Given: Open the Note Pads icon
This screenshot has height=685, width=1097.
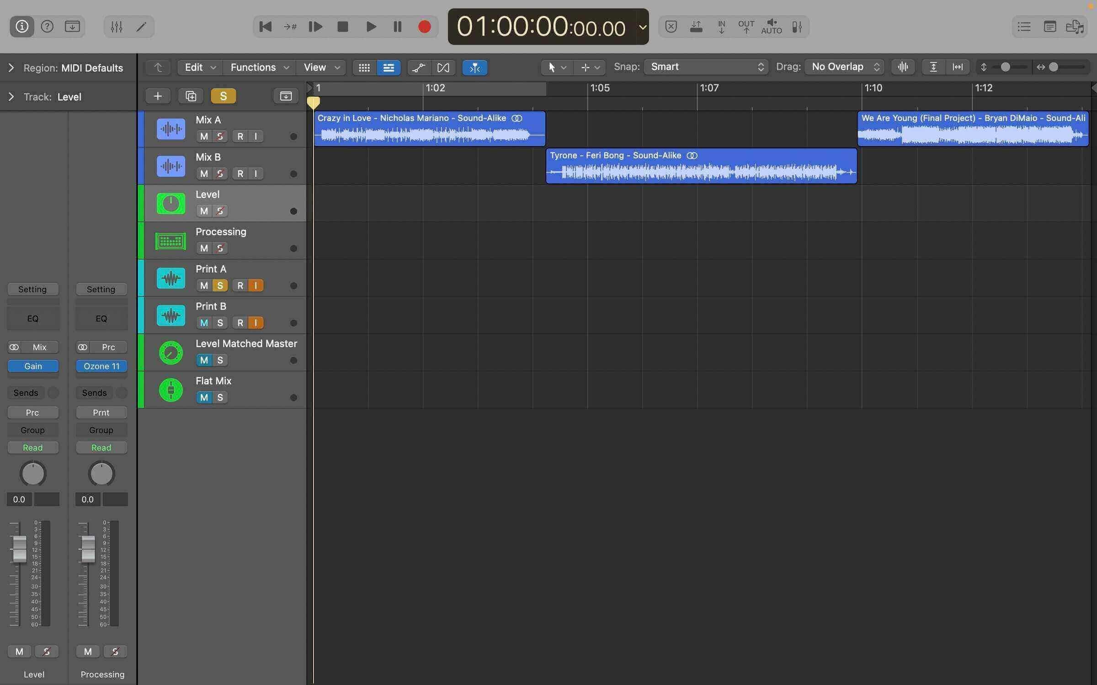Looking at the screenshot, I should 1050,26.
